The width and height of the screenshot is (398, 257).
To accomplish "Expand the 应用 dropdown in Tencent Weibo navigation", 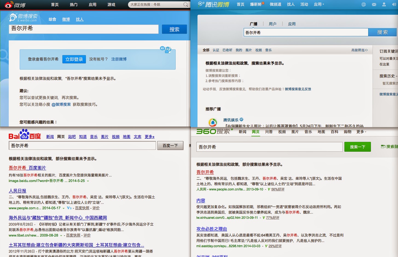I will [x=319, y=4].
